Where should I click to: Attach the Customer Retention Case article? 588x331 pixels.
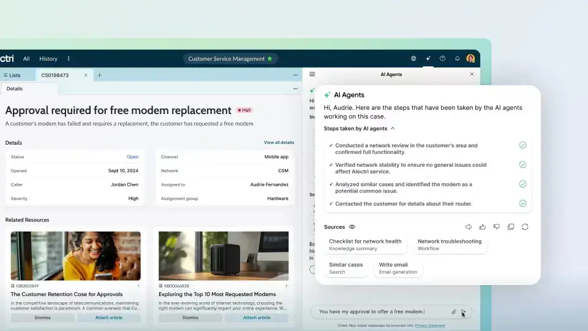coord(108,318)
